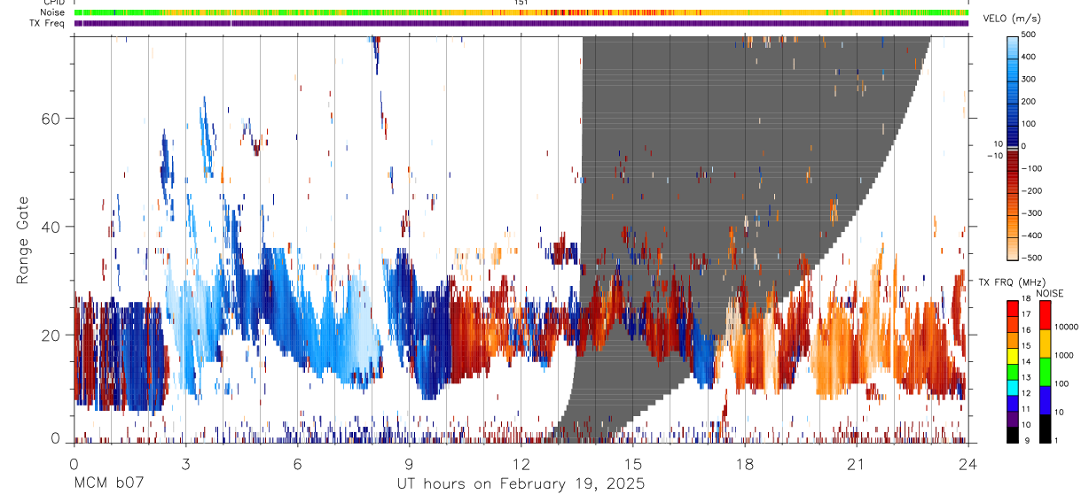Click the 'NOISE' legend title above the bar
Viewport: 1089px width, 502px height.
(x=1049, y=293)
